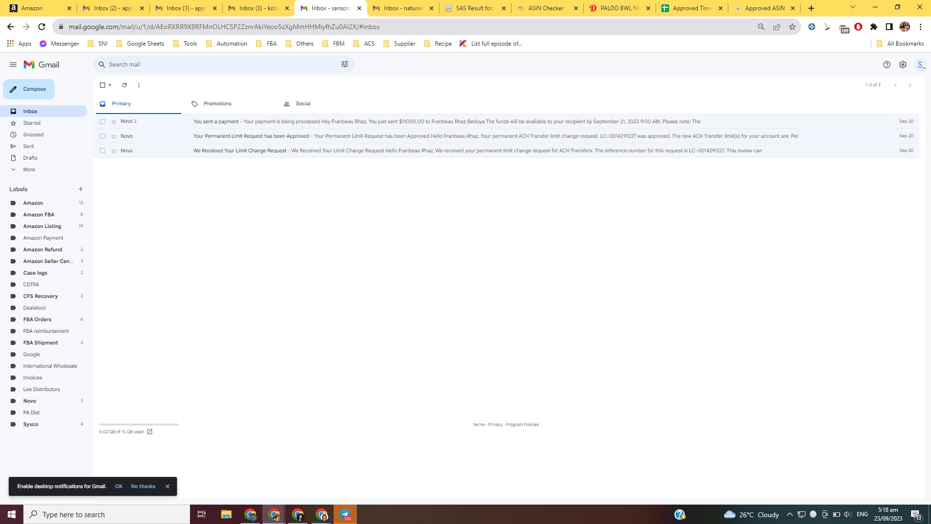Image resolution: width=931 pixels, height=524 pixels.
Task: Star the 'Permanent Limit Request has been Approved' email
Action: (x=114, y=136)
